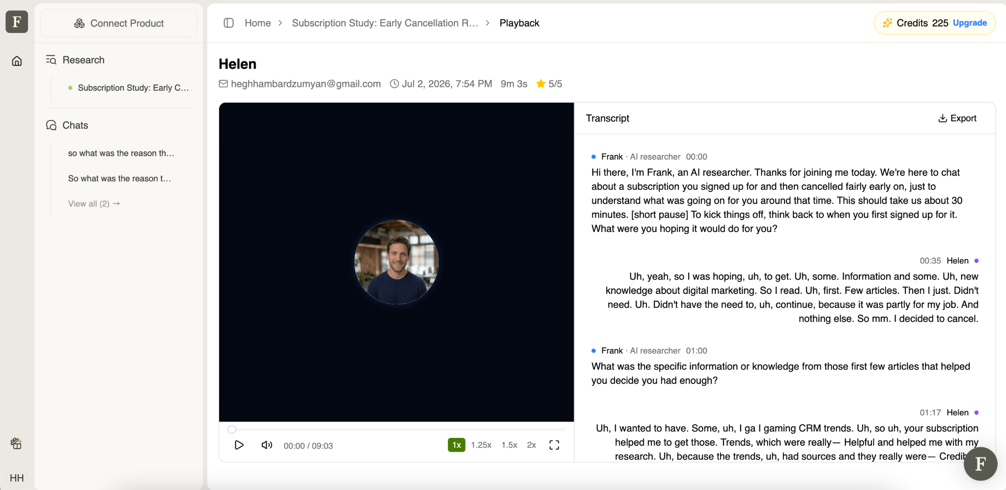Click the Upgrade link
This screenshot has width=1006, height=490.
tap(970, 23)
